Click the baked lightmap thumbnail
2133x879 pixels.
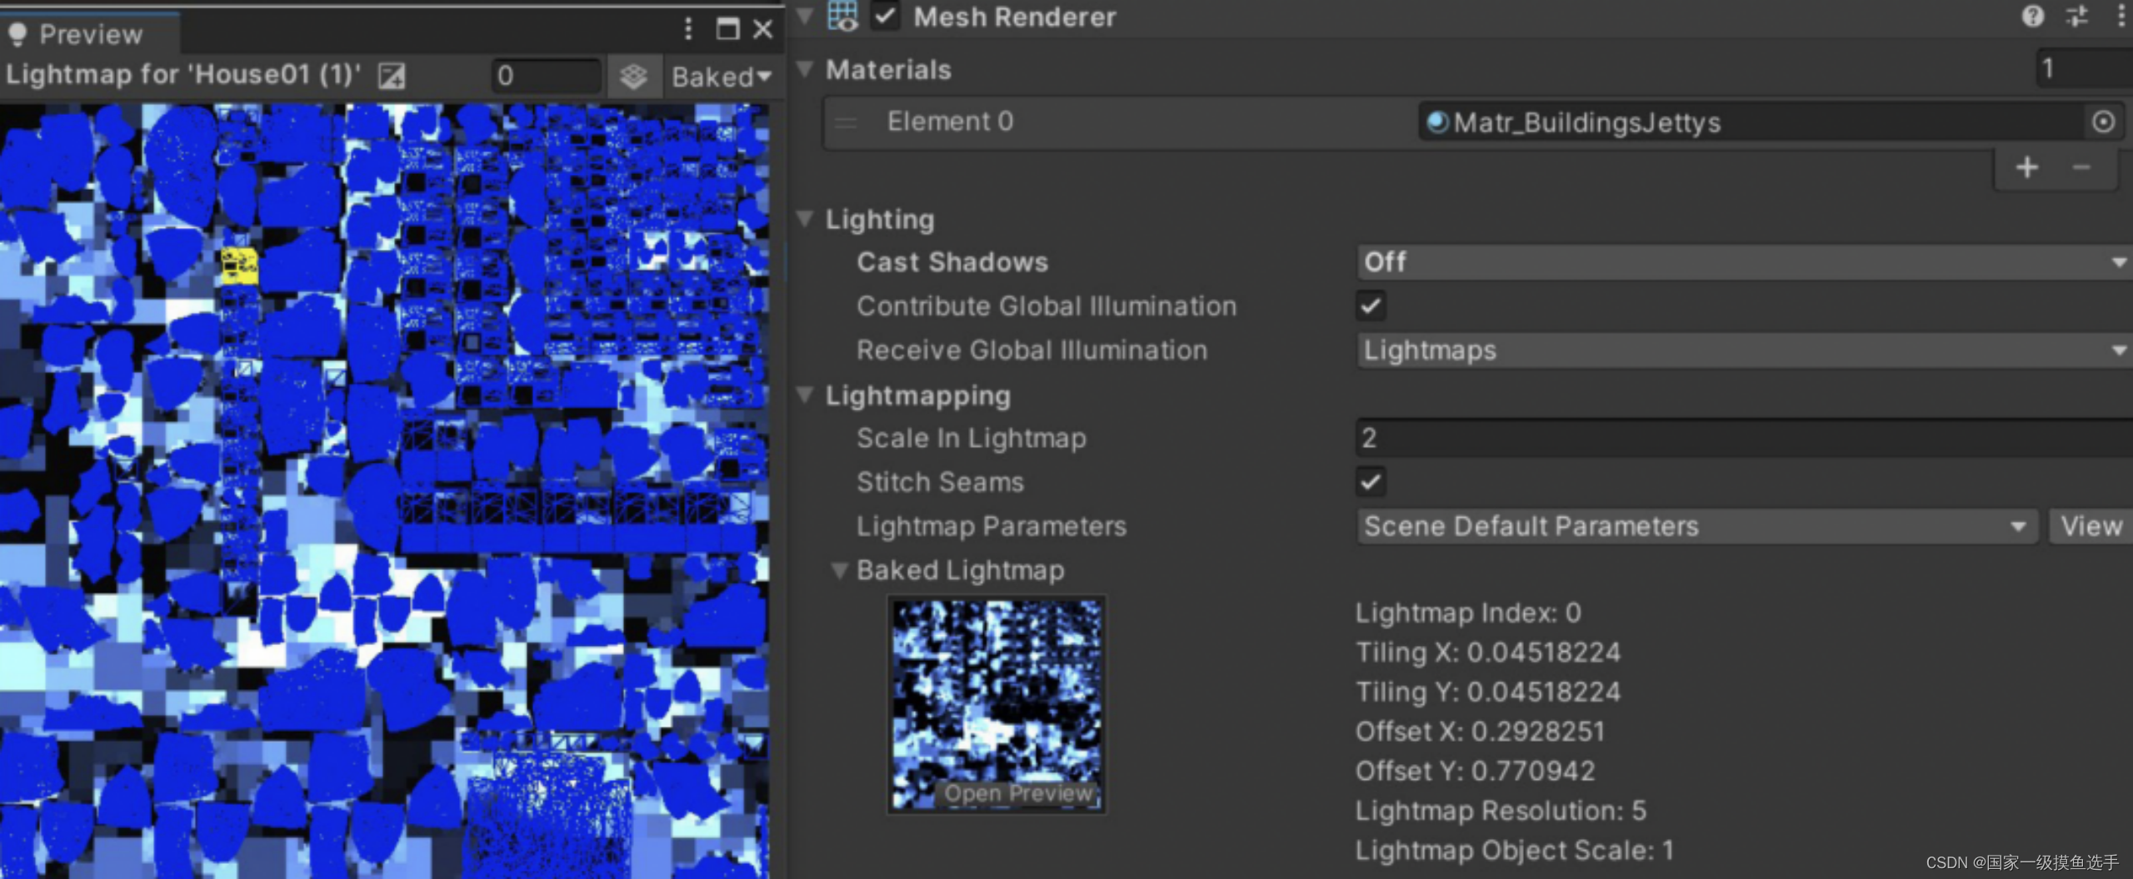pos(997,704)
